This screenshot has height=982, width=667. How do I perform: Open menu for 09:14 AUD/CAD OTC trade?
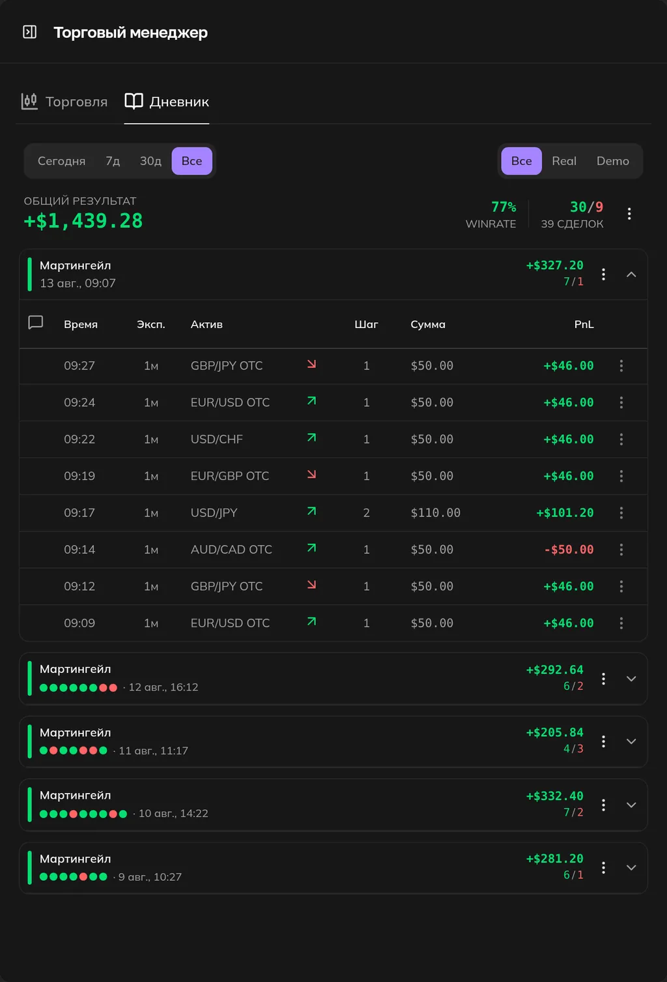[x=621, y=550]
